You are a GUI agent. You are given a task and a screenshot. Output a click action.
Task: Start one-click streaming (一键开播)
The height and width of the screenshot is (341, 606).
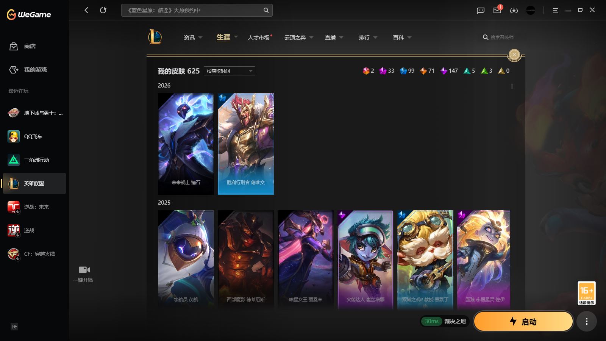coord(84,274)
